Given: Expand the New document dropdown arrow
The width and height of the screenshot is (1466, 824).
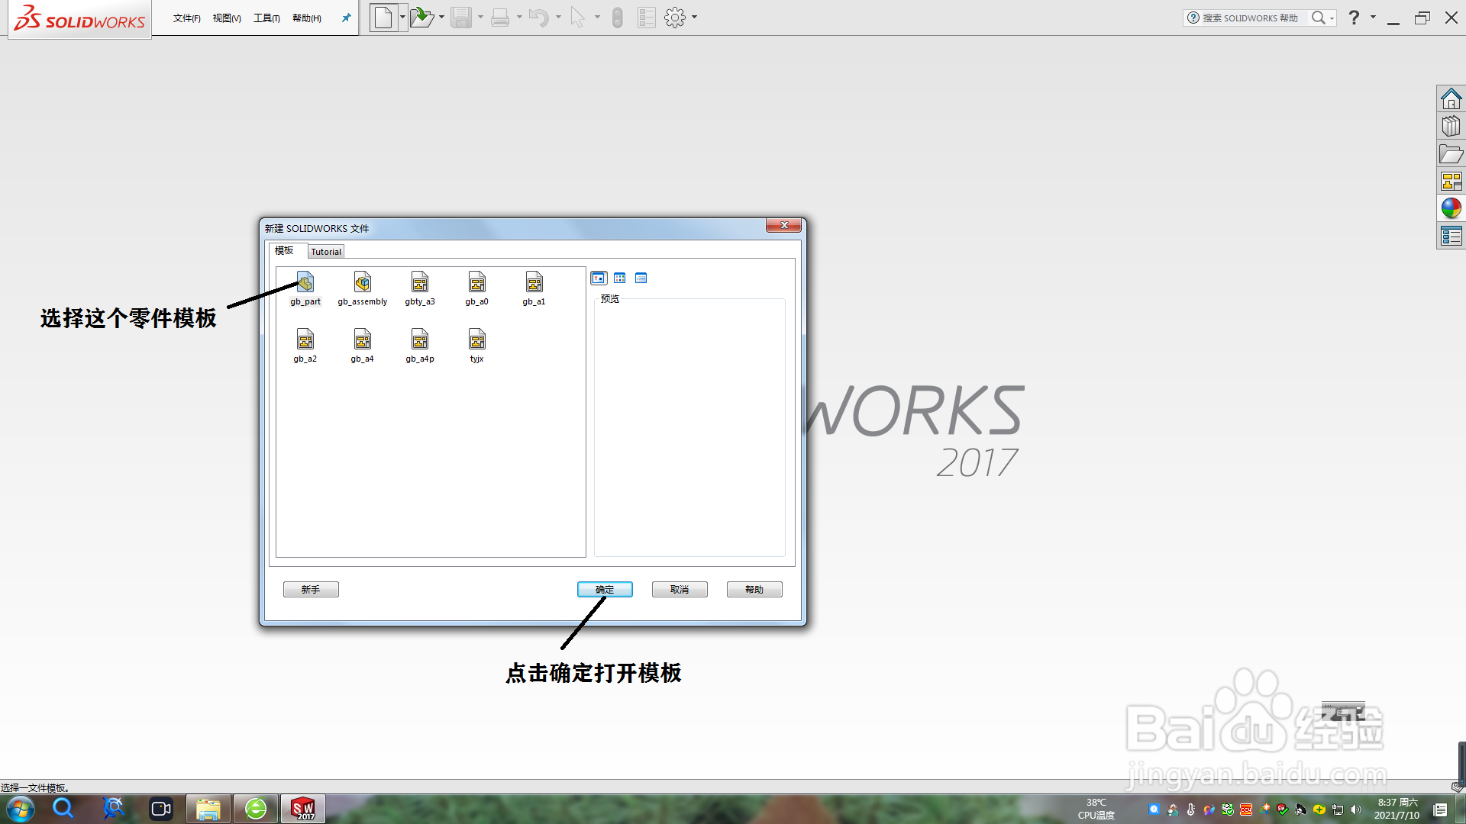Looking at the screenshot, I should click(x=402, y=17).
